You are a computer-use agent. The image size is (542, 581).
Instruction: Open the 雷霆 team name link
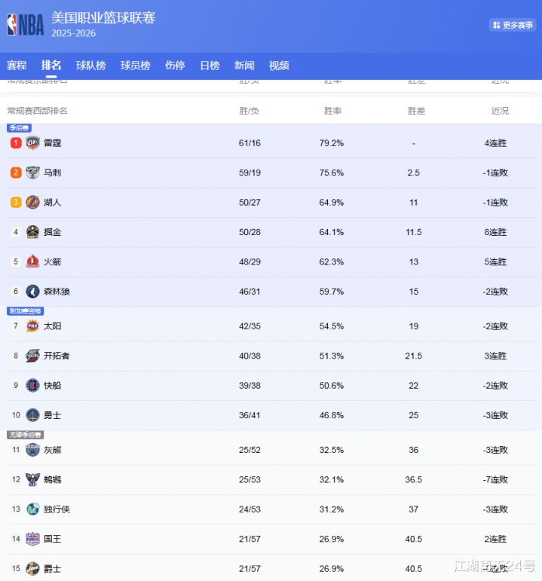[52, 143]
